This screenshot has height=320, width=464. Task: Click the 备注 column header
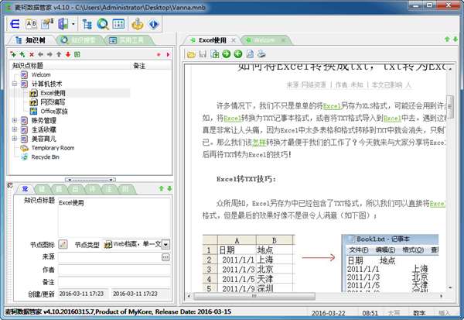[x=151, y=66]
